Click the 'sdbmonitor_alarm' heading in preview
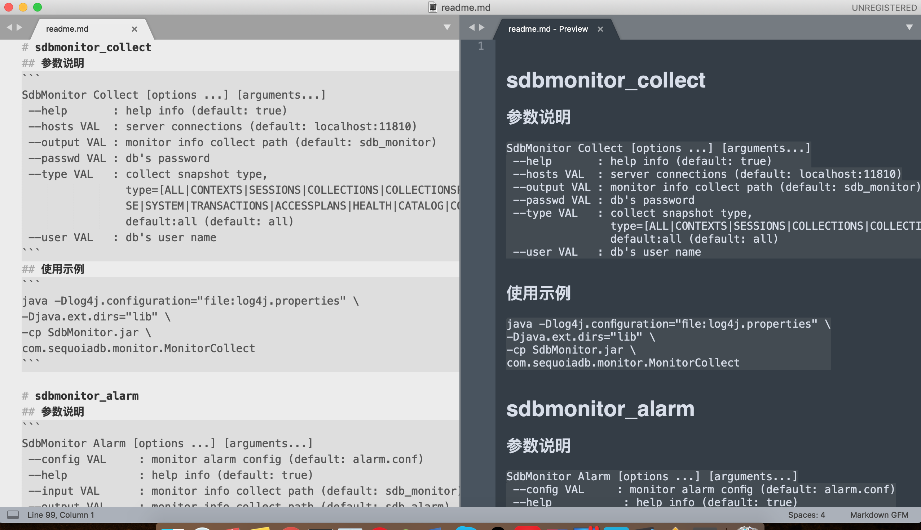 pos(600,409)
